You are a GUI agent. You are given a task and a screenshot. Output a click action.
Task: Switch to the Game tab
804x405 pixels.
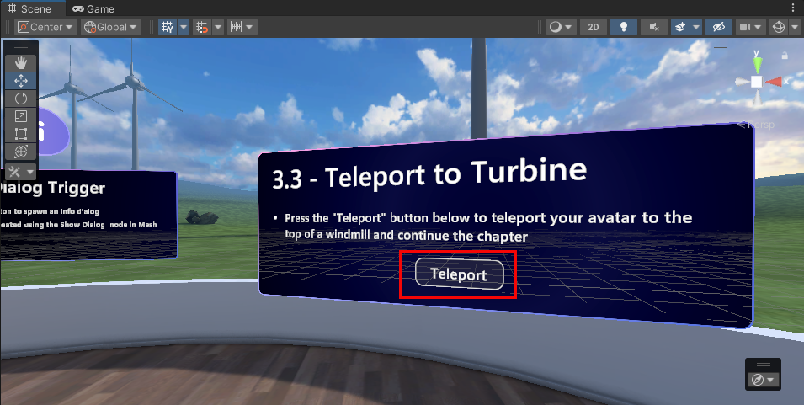pos(93,8)
